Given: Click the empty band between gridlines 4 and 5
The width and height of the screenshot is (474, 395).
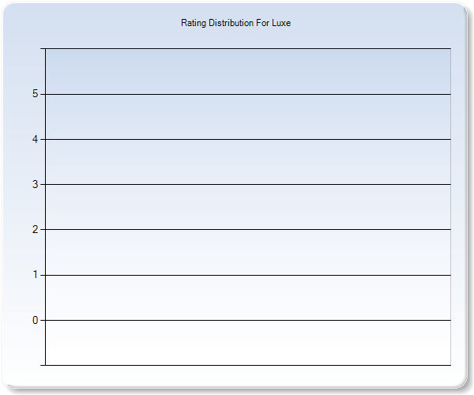Looking at the screenshot, I should 248,117.
